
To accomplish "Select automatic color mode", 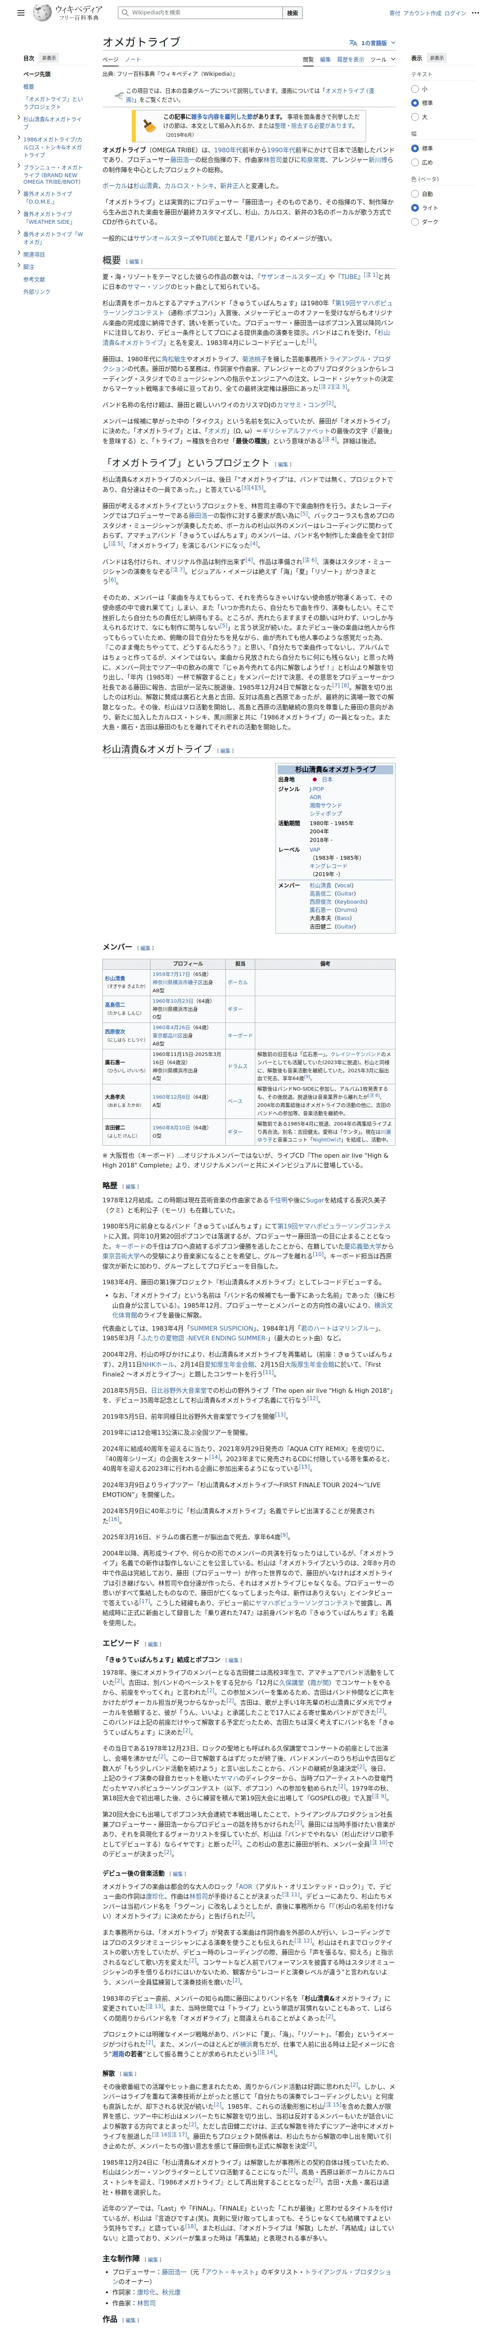I will 415,193.
